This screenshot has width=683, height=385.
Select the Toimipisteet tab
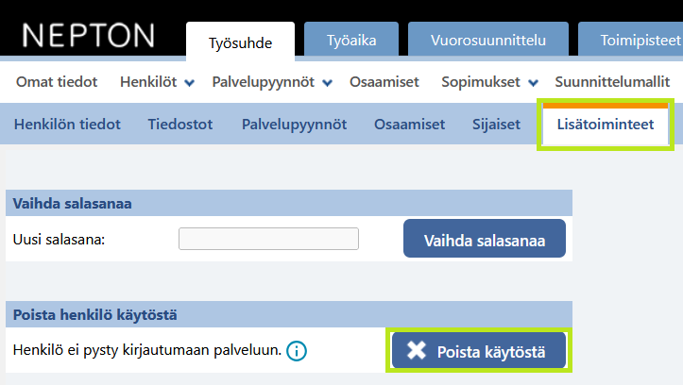coord(631,39)
